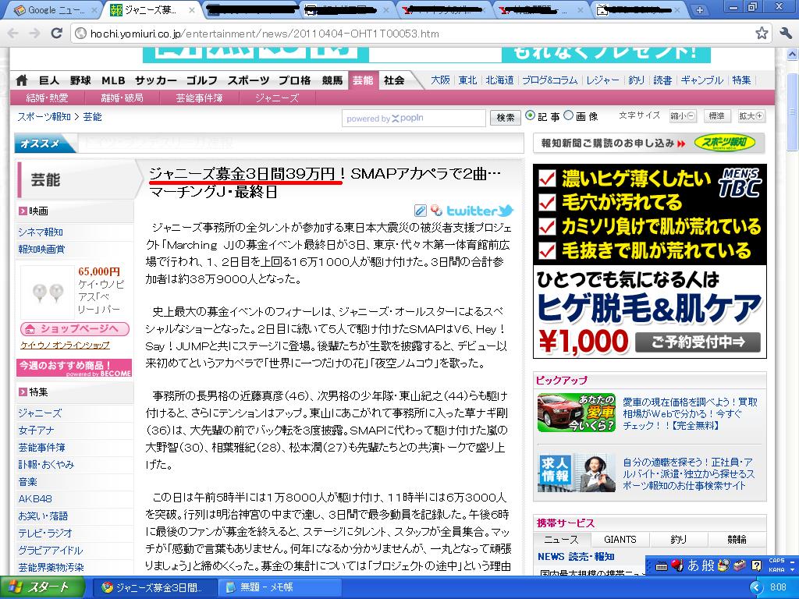
Task: Switch to the GIANTS mobile service tab
Action: (x=620, y=540)
